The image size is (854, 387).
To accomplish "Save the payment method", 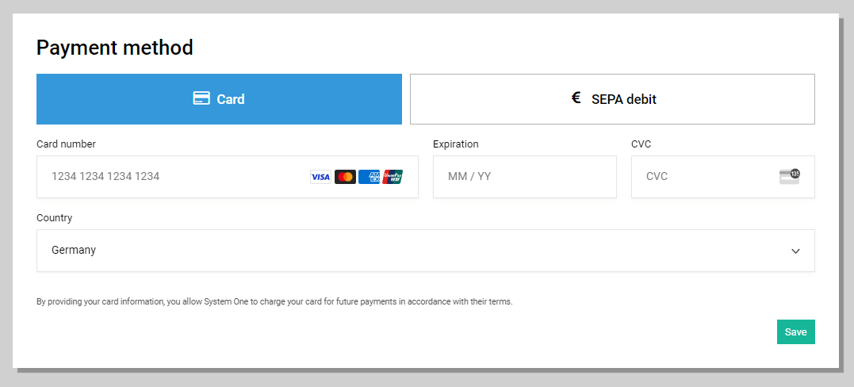I will point(796,332).
